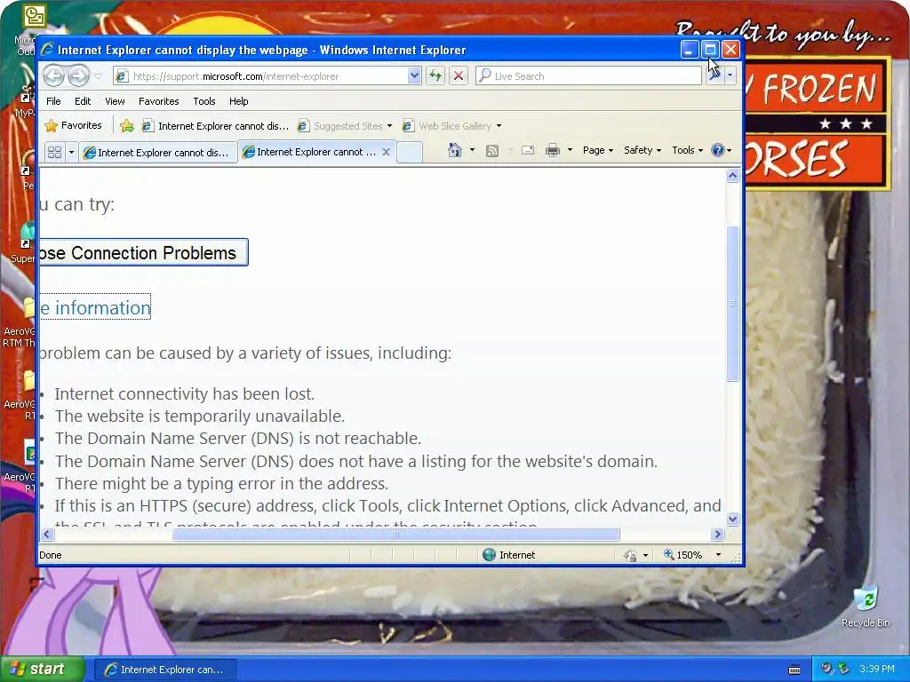Click text Internet connectivity has been lost
Image resolution: width=910 pixels, height=682 pixels.
tap(185, 393)
